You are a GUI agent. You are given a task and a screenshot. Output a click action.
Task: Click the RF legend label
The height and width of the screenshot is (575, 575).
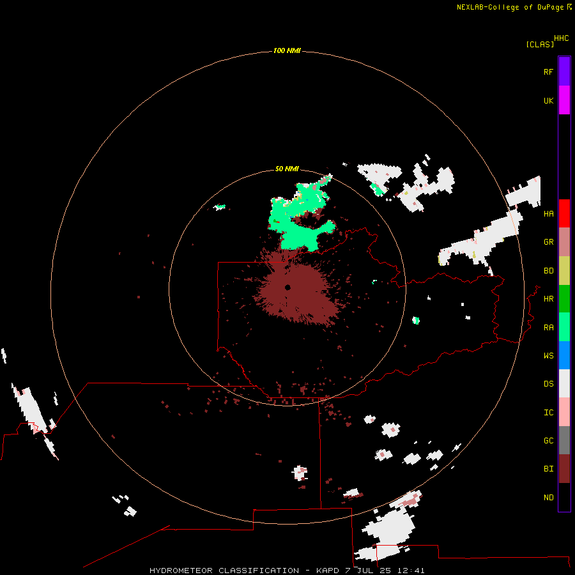pyautogui.click(x=549, y=72)
